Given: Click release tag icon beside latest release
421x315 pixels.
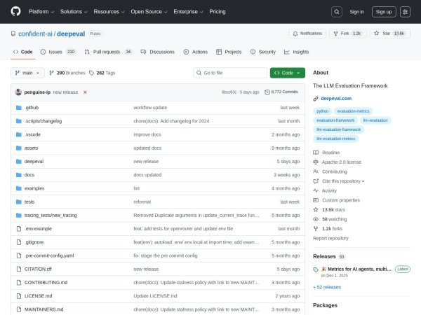Looking at the screenshot, I should coord(316,269).
